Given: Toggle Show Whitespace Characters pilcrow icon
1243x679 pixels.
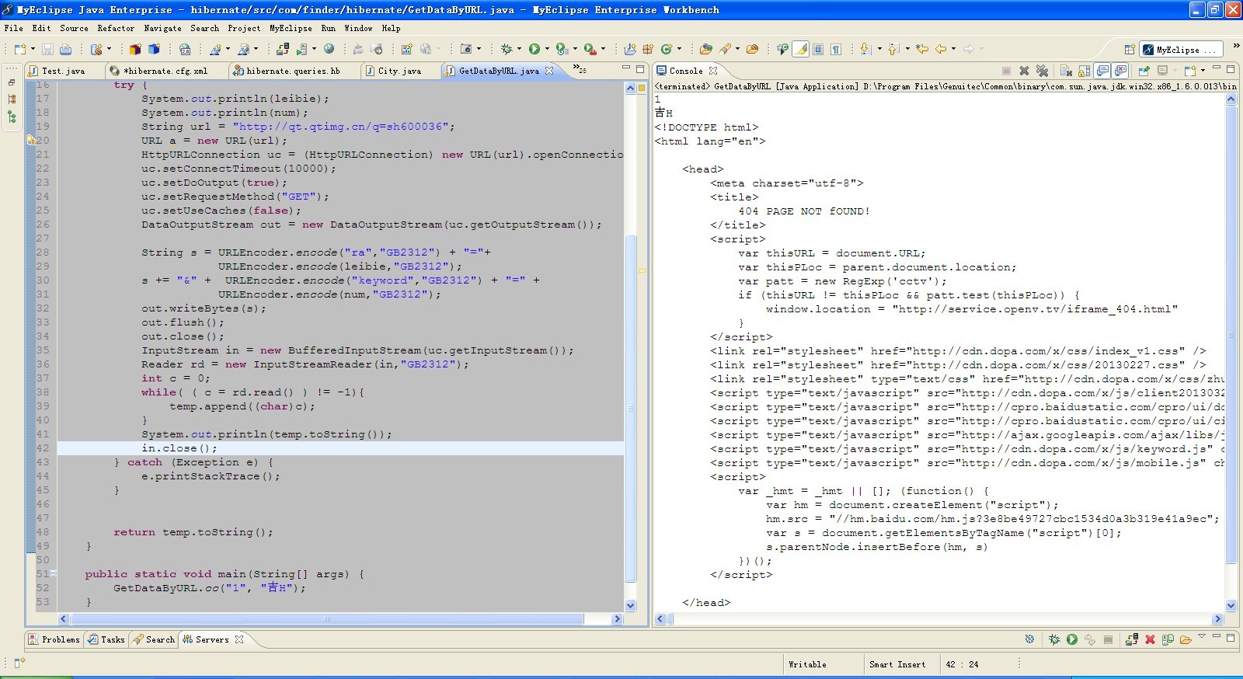Looking at the screenshot, I should (x=836, y=49).
